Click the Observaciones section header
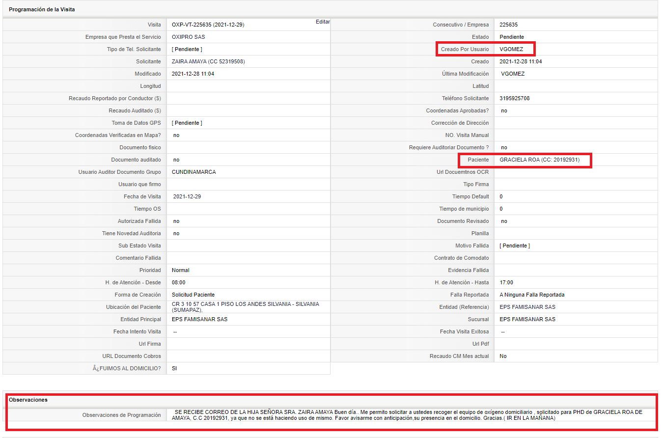Screen dimensions: 664x438 click(x=28, y=400)
